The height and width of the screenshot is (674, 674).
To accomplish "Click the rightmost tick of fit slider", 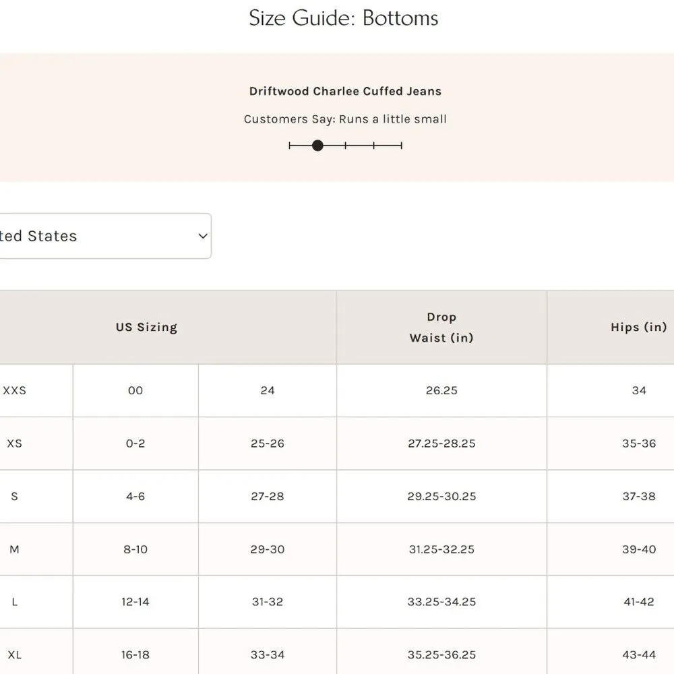I will [x=402, y=145].
